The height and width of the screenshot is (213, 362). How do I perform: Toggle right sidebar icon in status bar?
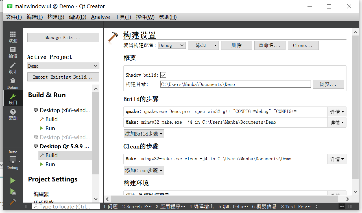[x=350, y=207]
